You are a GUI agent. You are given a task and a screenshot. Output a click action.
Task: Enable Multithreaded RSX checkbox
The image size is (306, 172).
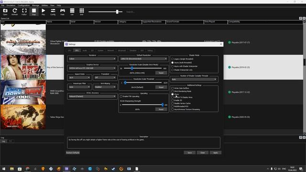pyautogui.click(x=172, y=106)
